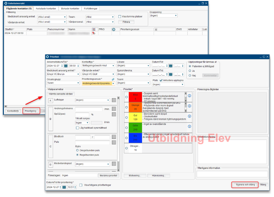Select Oregelbunden puls radio button
Screen dimensions: 274x197
coord(77,150)
